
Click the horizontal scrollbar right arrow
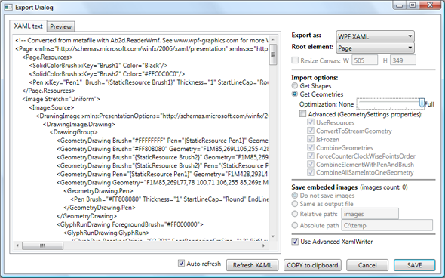tap(264, 246)
